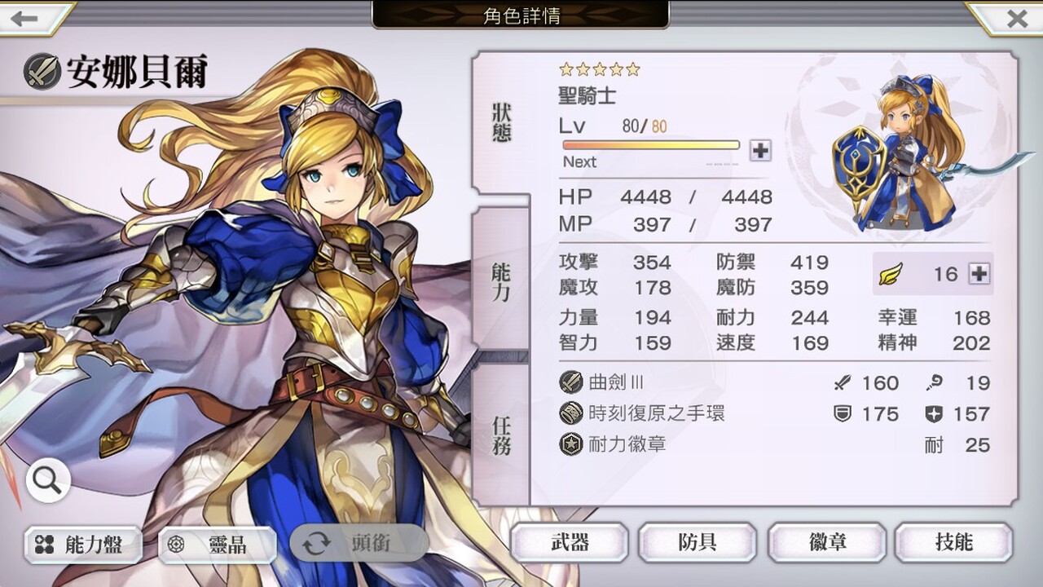Open the 徽章 emblem menu

tap(826, 543)
